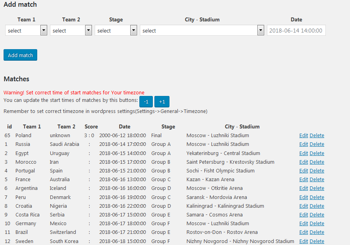The image size is (350, 245).
Task: Delete the Croatia vs Nigeria match
Action: (x=317, y=206)
